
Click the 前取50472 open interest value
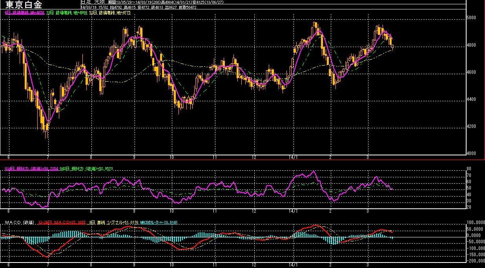click(188, 7)
